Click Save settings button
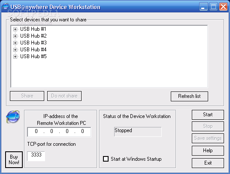The width and height of the screenshot is (230, 174). click(208, 138)
